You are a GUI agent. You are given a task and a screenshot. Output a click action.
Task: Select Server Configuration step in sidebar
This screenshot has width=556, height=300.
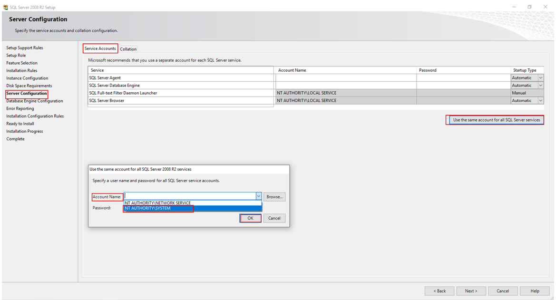27,93
